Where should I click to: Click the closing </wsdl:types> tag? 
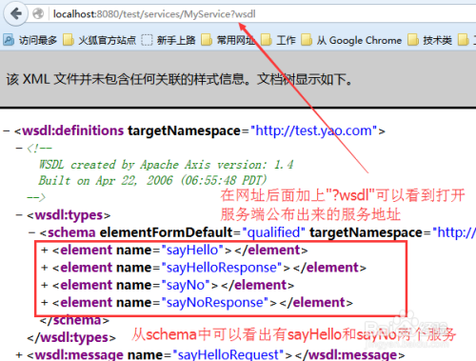tap(71, 337)
